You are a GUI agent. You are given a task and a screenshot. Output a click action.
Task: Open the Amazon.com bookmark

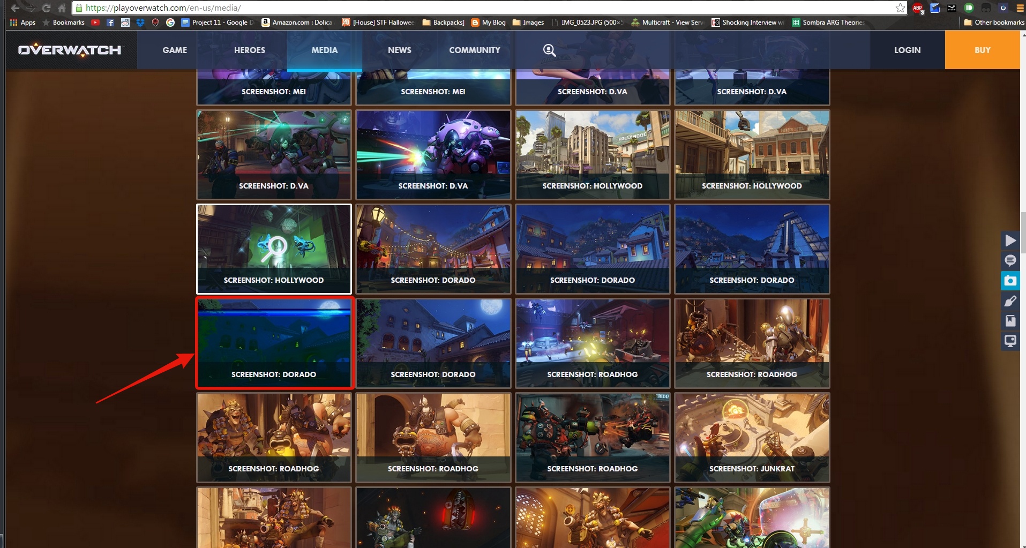(x=297, y=22)
